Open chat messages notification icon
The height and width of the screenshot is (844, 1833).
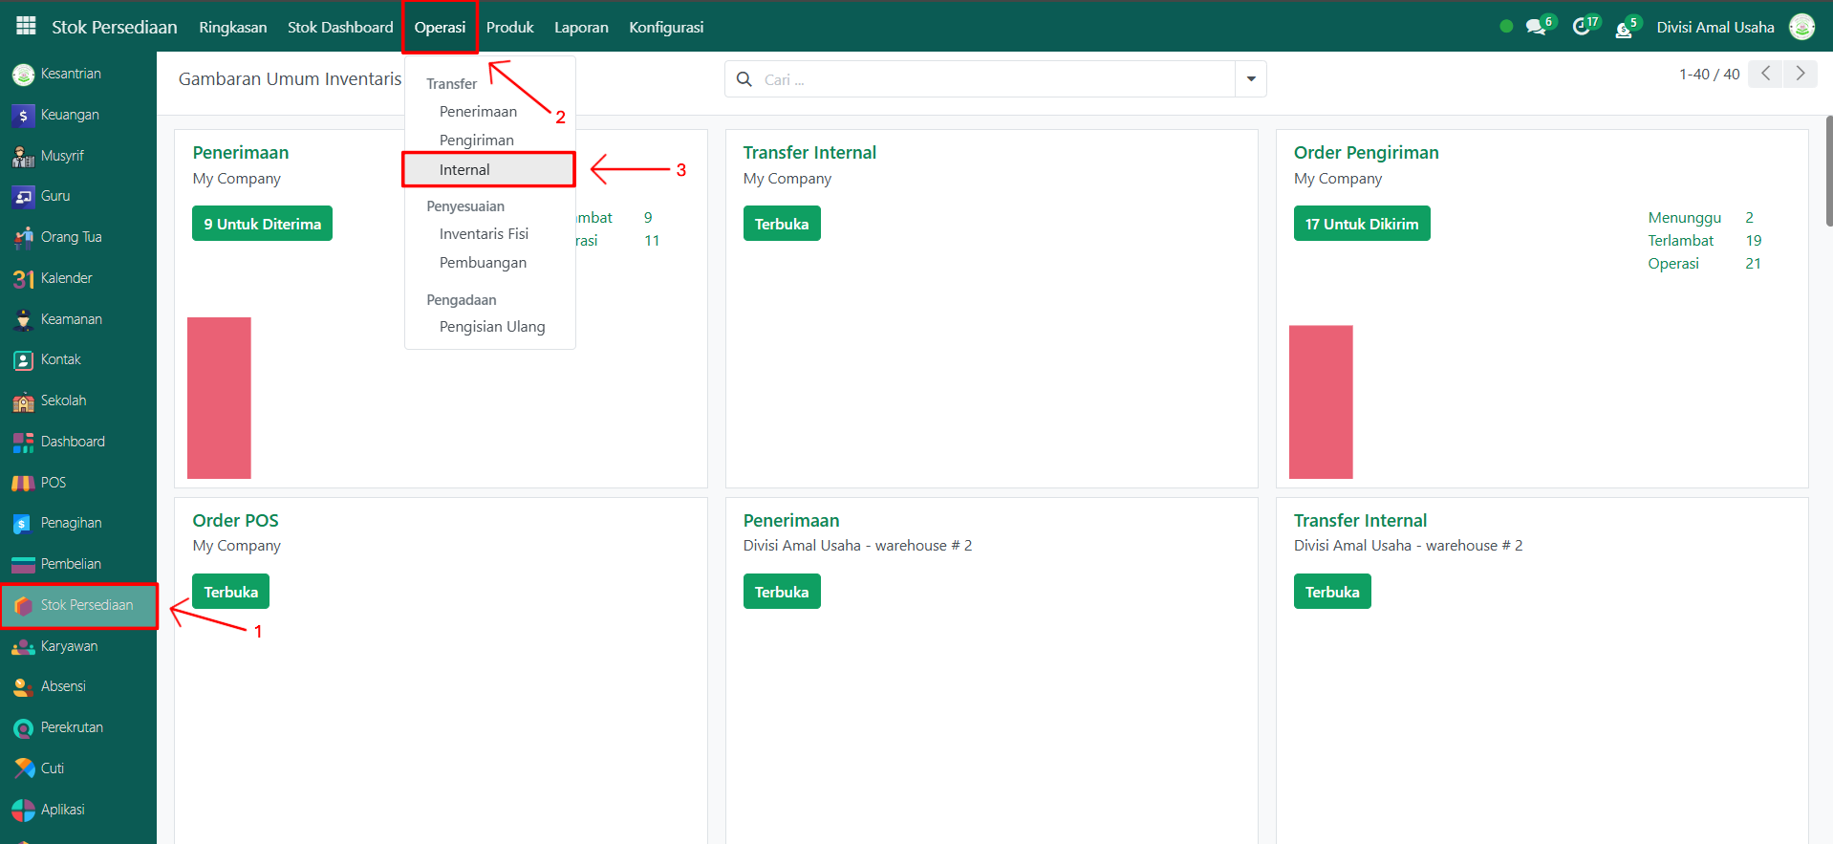point(1536,27)
